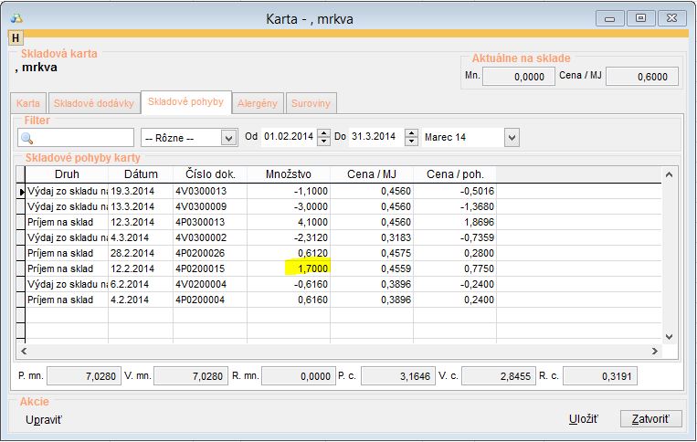The height and width of the screenshot is (442, 697).
Task: Open the Alergény tab
Action: click(258, 104)
